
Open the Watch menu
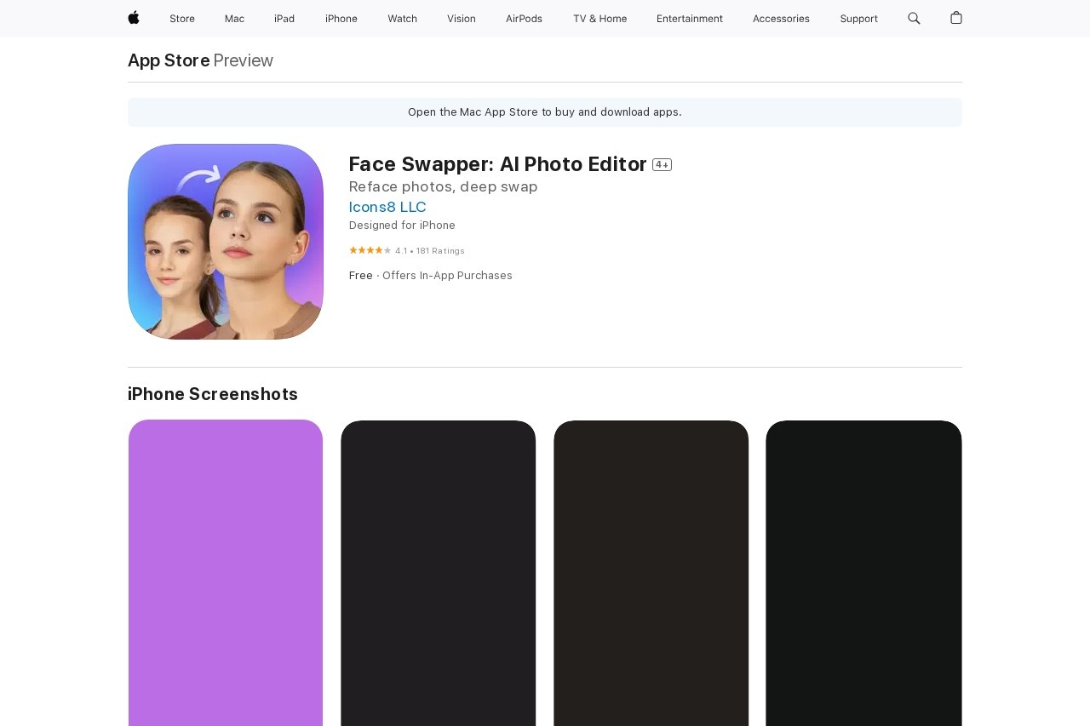coord(402,19)
